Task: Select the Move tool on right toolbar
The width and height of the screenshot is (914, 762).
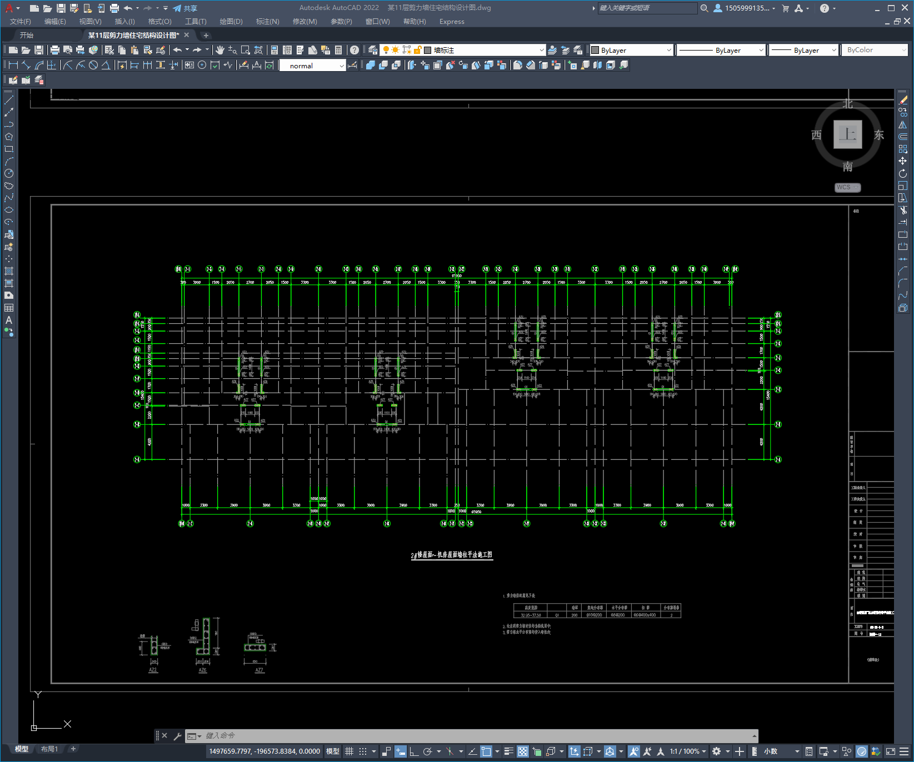Action: point(903,161)
